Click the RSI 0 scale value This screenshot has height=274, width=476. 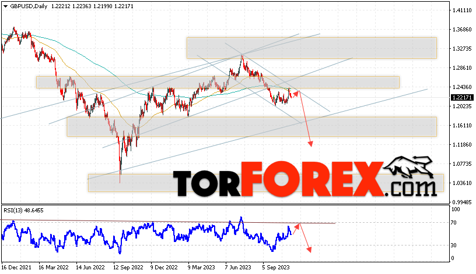[x=453, y=258]
